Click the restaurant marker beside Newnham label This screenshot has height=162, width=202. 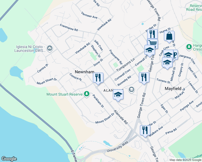pos(98,78)
